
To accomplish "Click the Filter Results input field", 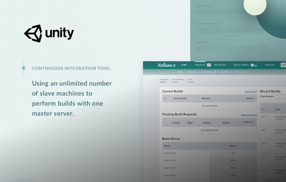I will tap(280, 96).
